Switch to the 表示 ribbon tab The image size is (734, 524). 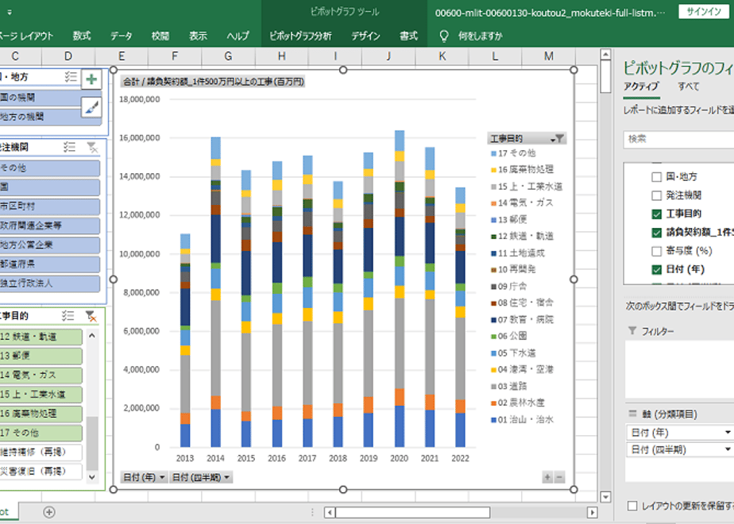click(x=198, y=36)
